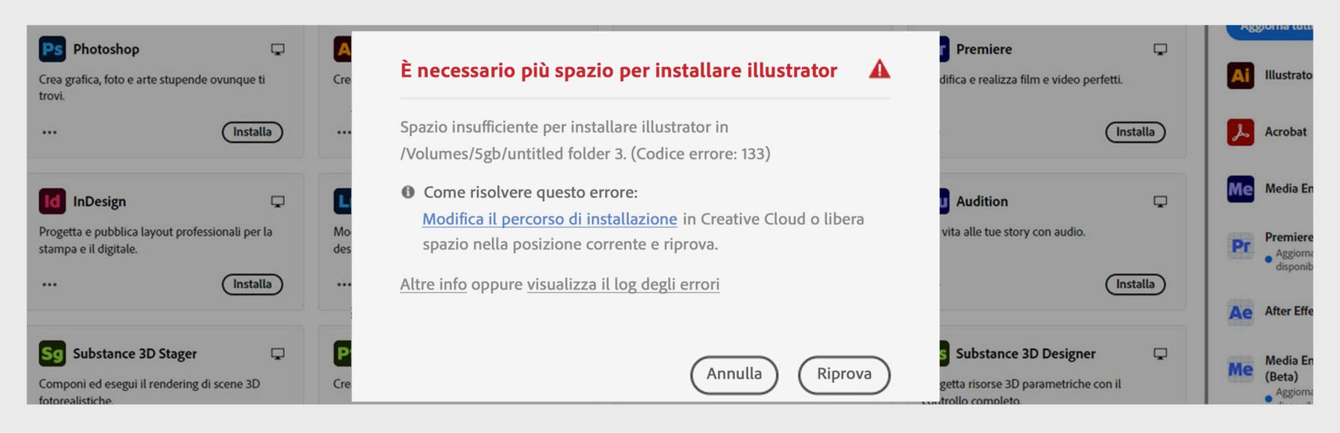Viewport: 1340px width, 433px height.
Task: Open the more options menu under Photoshop
Action: (x=50, y=132)
